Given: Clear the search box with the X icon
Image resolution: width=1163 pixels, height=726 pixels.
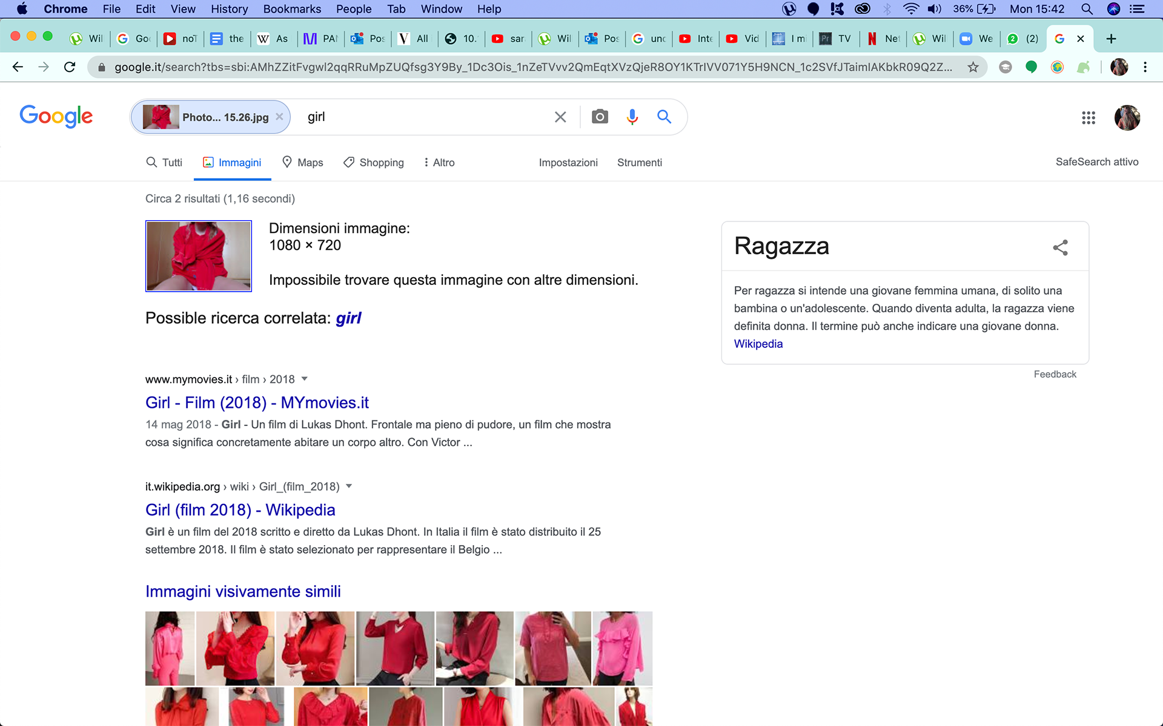Looking at the screenshot, I should 560,117.
